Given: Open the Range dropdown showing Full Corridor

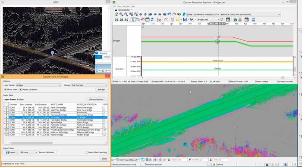Looking at the screenshot, I should tap(89, 85).
